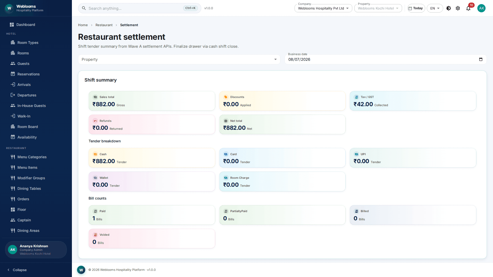Open the Company dropdown

click(323, 8)
